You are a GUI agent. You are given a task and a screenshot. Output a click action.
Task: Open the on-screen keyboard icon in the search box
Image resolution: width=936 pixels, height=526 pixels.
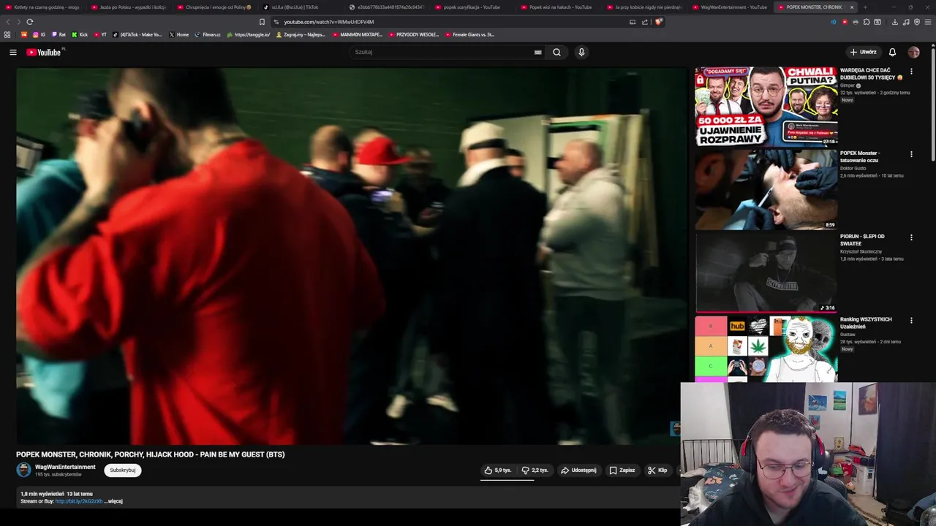click(537, 52)
